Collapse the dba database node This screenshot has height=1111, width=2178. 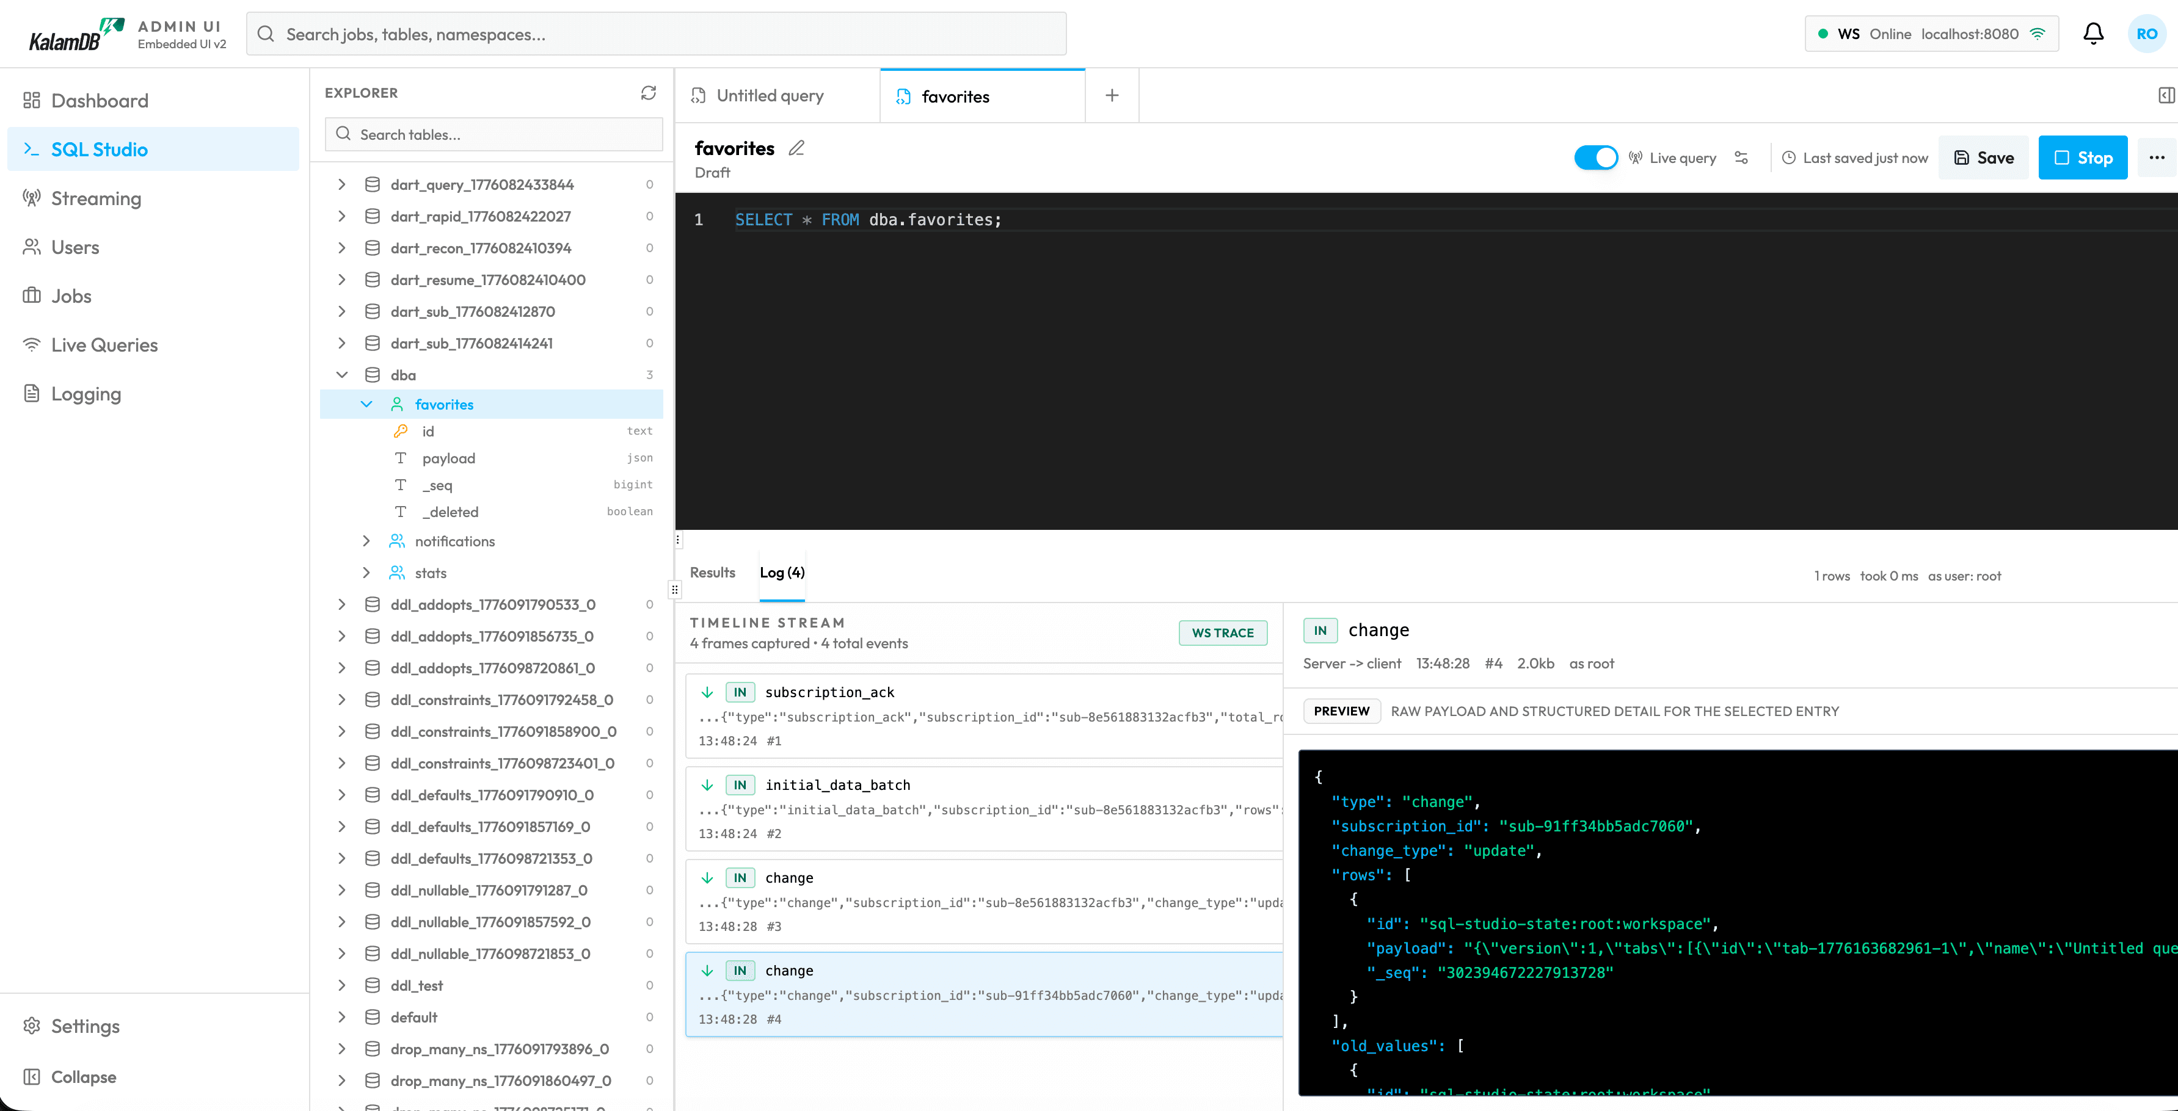(343, 374)
